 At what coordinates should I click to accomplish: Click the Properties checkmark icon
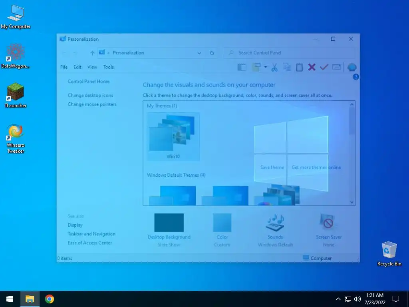coord(324,67)
